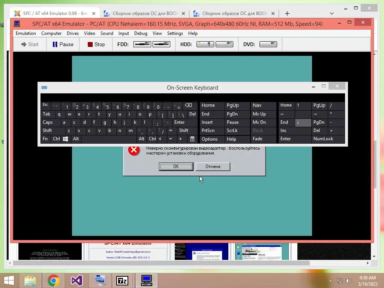Switch to SPC / AT x64 Emulator browser tab
384x288 pixels.
pyautogui.click(x=55, y=13)
